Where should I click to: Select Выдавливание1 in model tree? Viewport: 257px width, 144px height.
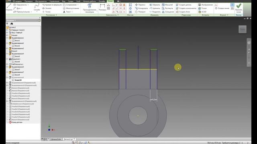coord(16,38)
